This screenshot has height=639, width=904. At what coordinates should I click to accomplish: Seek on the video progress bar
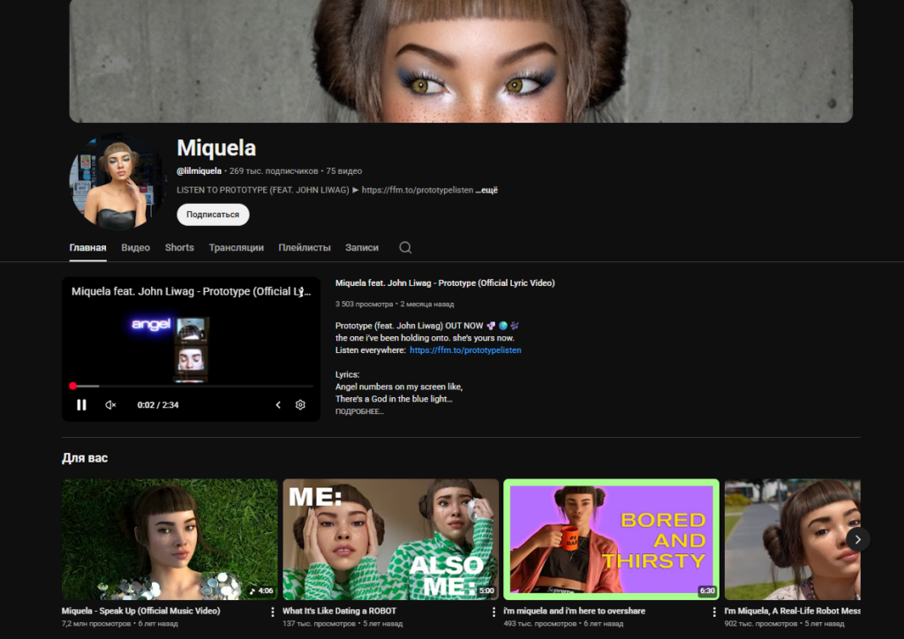[x=192, y=386]
